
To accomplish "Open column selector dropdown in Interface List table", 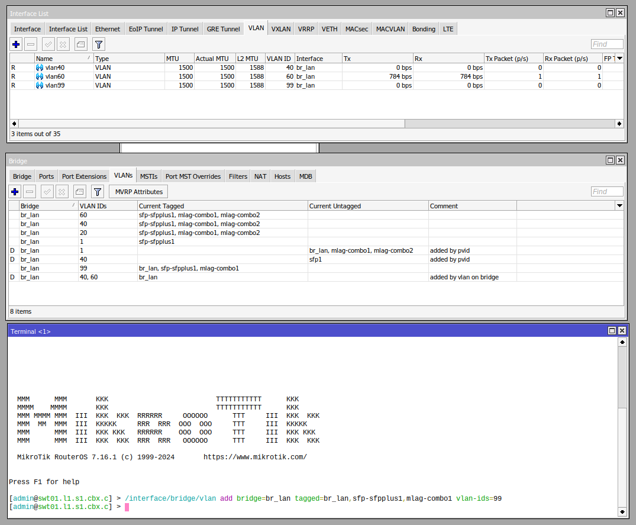I will (619, 59).
